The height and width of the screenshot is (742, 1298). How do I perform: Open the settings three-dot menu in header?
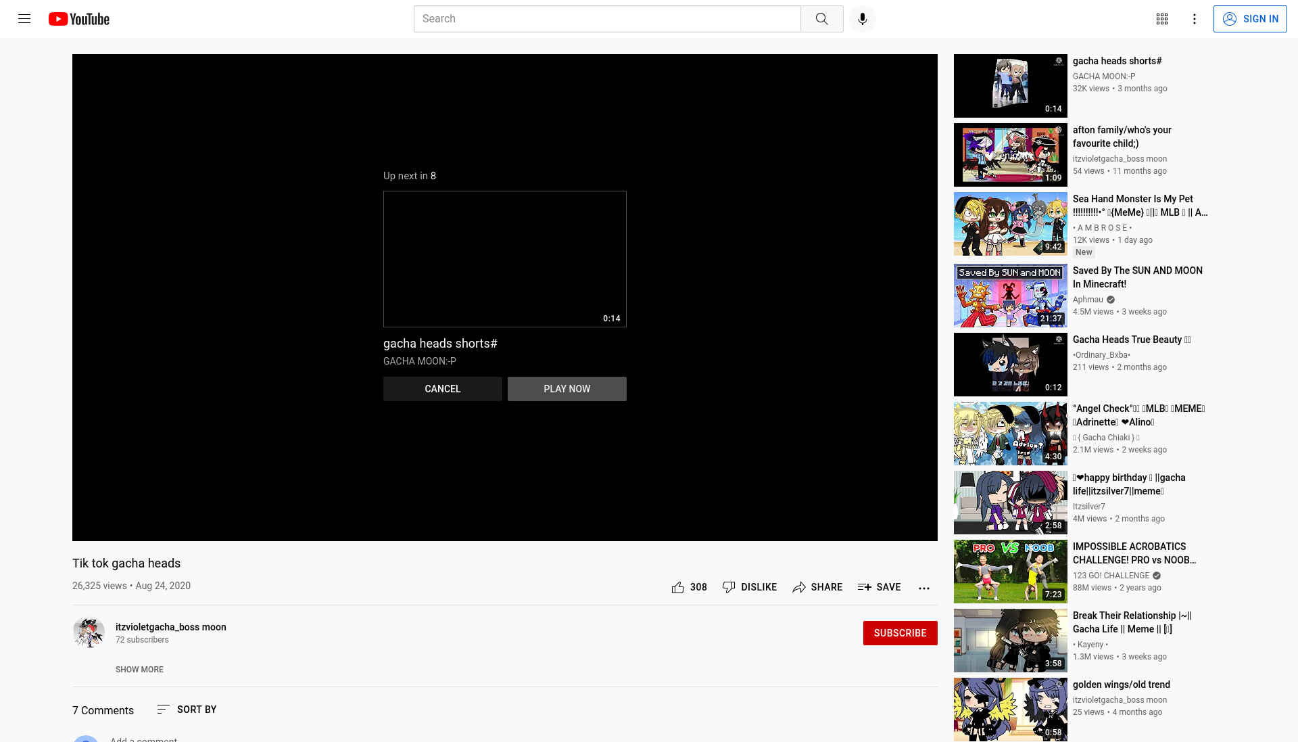tap(1195, 19)
